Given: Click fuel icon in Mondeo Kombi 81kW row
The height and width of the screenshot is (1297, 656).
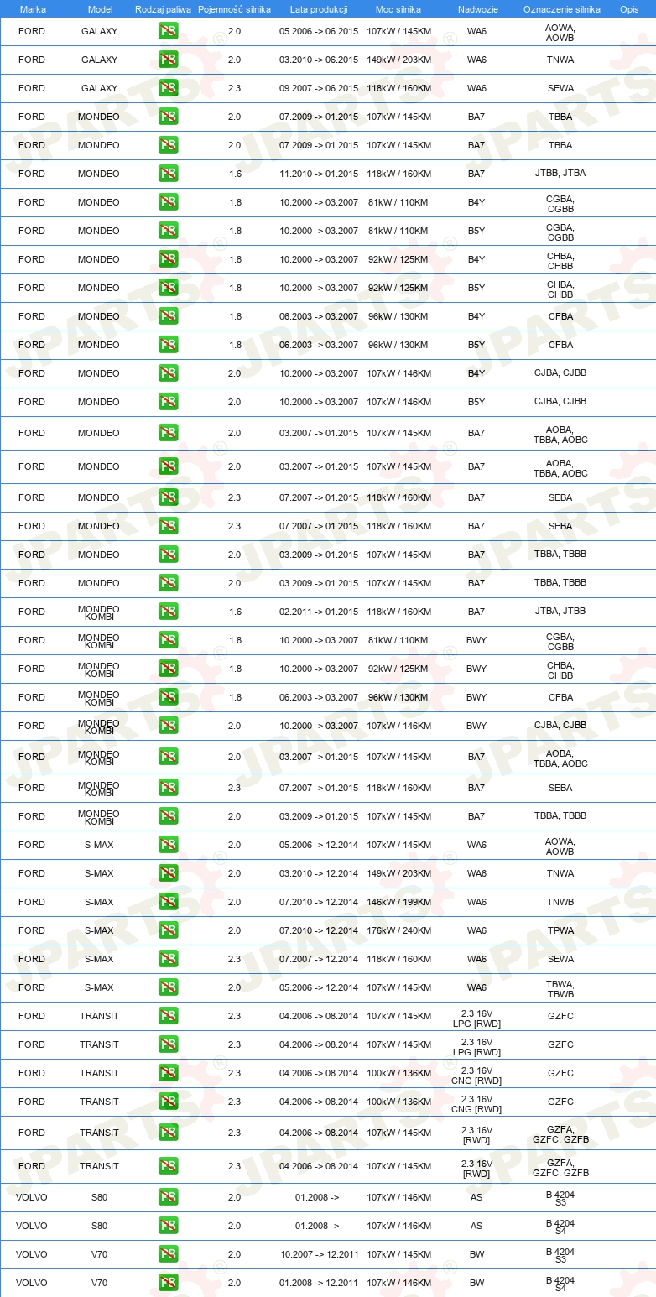Looking at the screenshot, I should [x=169, y=640].
